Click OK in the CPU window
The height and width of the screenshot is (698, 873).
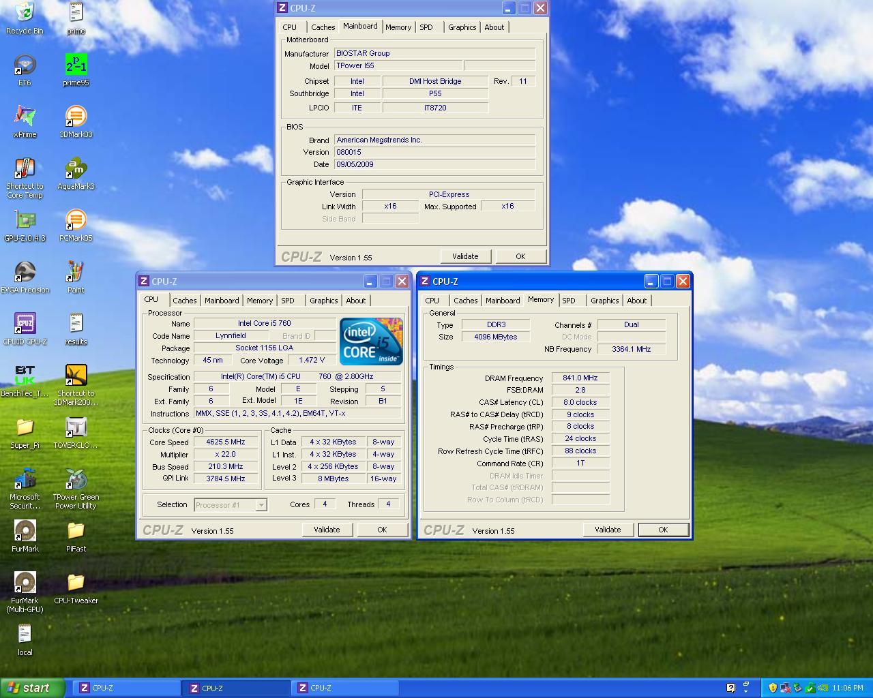point(382,530)
